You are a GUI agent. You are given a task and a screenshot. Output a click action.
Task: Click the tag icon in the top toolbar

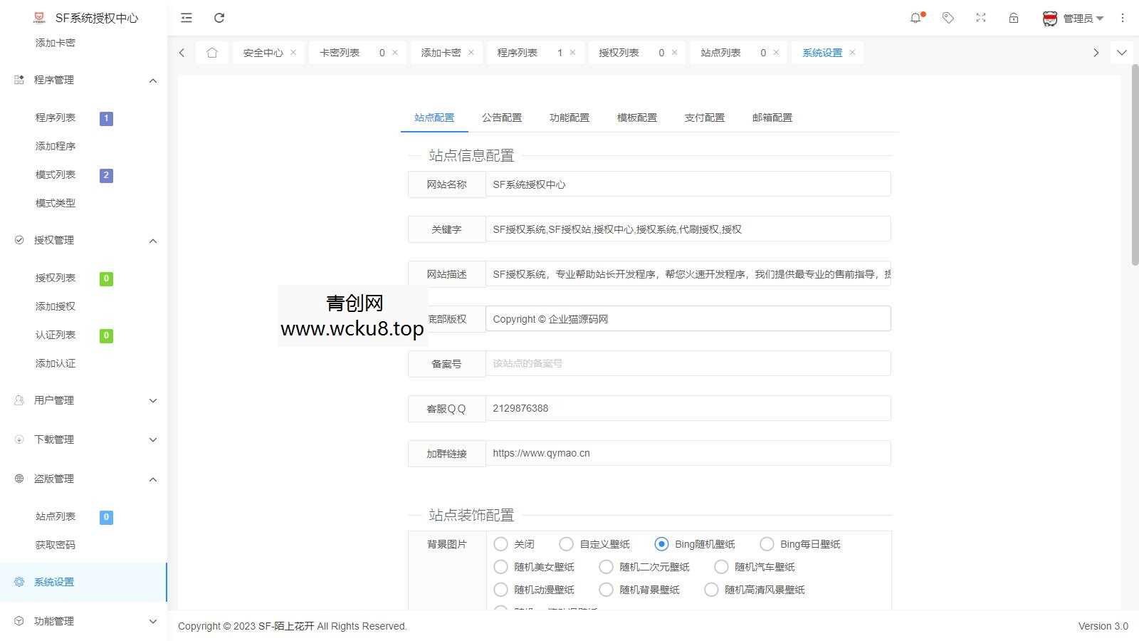point(948,18)
